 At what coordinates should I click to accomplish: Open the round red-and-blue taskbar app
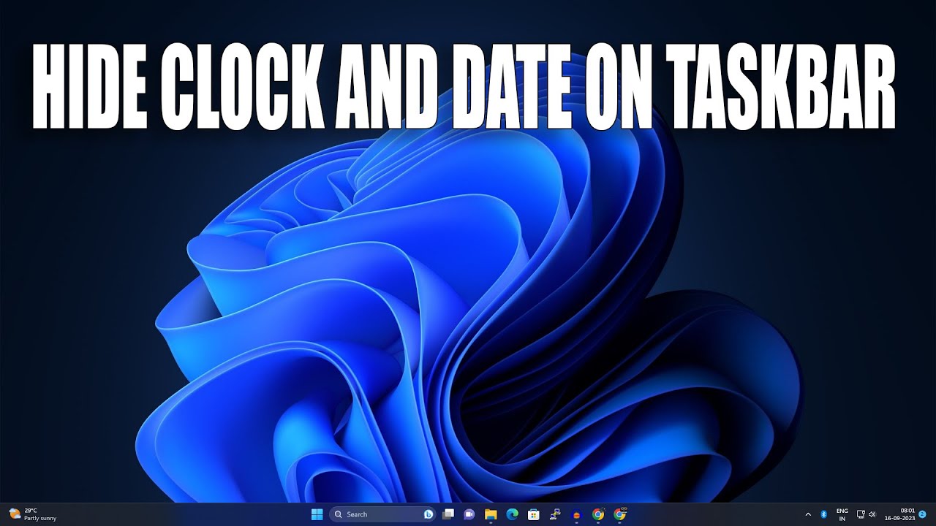click(x=576, y=514)
